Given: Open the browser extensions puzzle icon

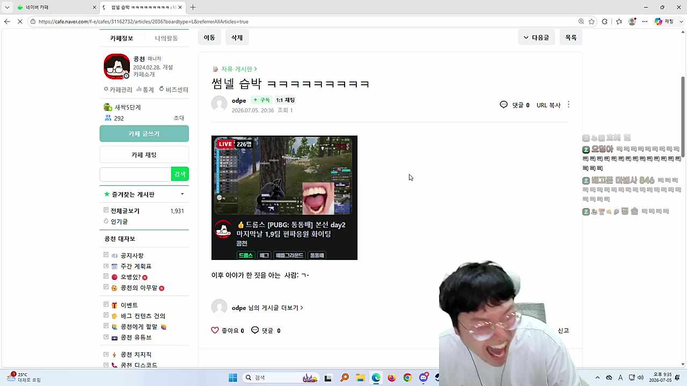Looking at the screenshot, I should [x=605, y=21].
